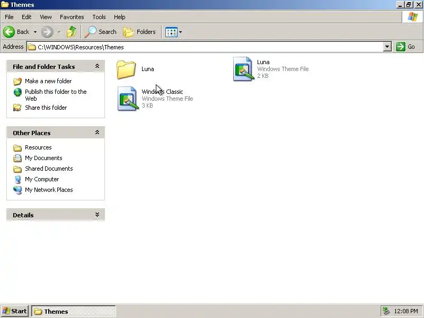
Task: Click the My Documents icon
Action: pos(17,158)
